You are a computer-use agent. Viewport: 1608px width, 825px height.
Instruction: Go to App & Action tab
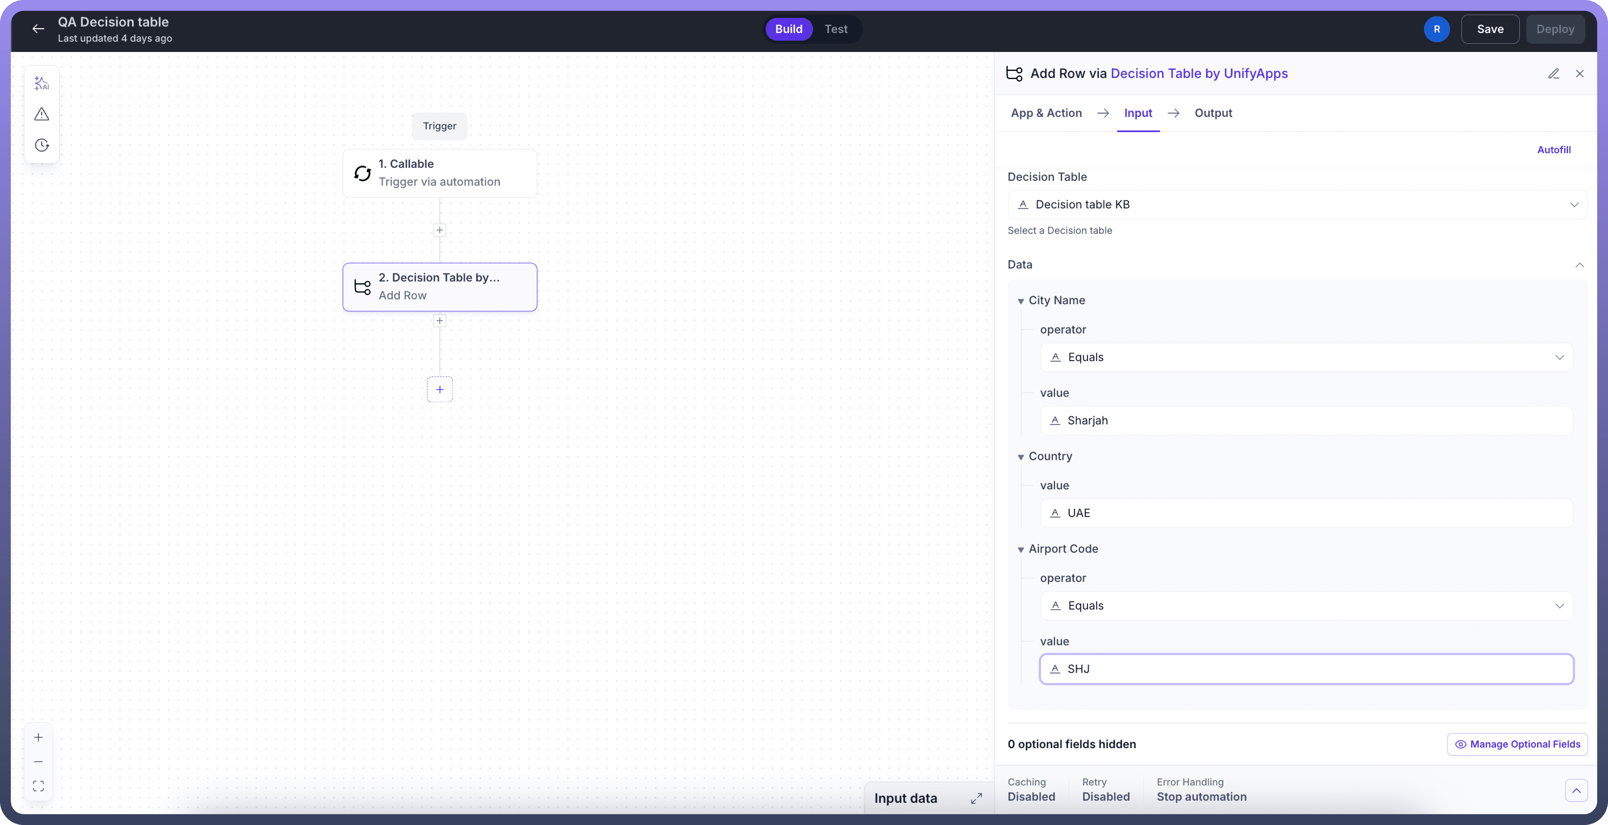1046,113
